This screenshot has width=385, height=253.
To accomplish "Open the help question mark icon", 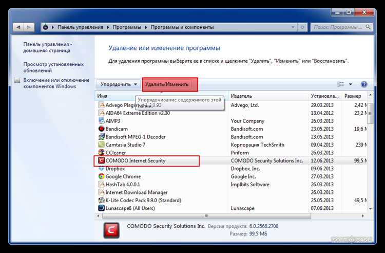I will click(364, 84).
